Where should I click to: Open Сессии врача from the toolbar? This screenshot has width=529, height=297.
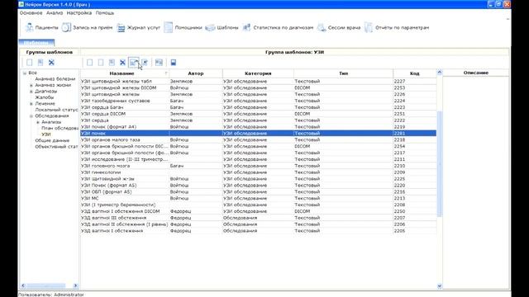pos(339,27)
